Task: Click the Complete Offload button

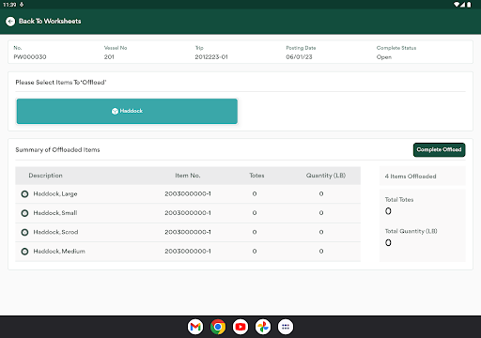Action: click(x=439, y=149)
